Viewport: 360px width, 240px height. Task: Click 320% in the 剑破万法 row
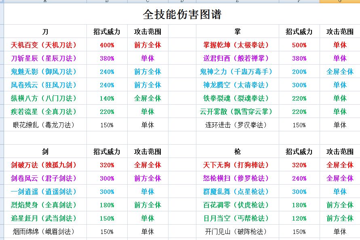click(x=107, y=165)
